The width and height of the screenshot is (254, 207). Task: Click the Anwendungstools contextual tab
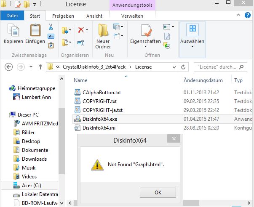(132, 5)
